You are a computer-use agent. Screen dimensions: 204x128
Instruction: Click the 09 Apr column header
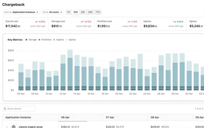click(x=198, y=117)
